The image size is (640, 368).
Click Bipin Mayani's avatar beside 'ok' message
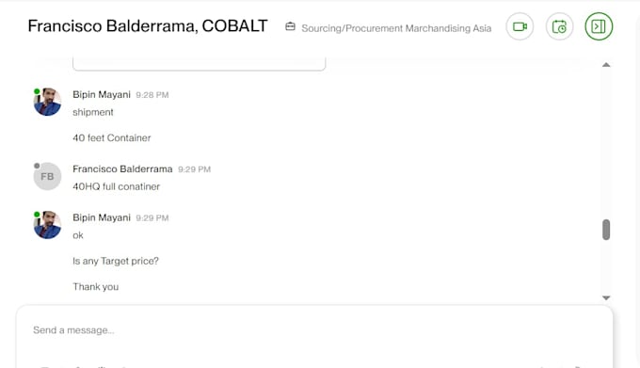(x=47, y=225)
